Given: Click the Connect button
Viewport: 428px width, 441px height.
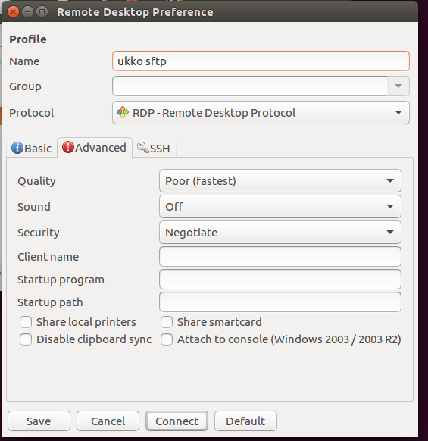Looking at the screenshot, I should pos(177,421).
